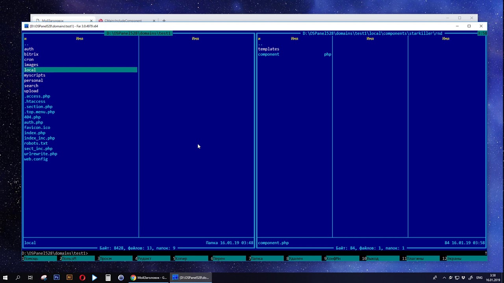This screenshot has width=504, height=283.
Task: Select auth folder in left panel
Action: pyautogui.click(x=29, y=49)
